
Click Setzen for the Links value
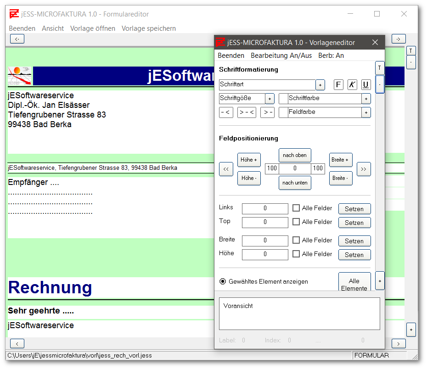point(354,209)
